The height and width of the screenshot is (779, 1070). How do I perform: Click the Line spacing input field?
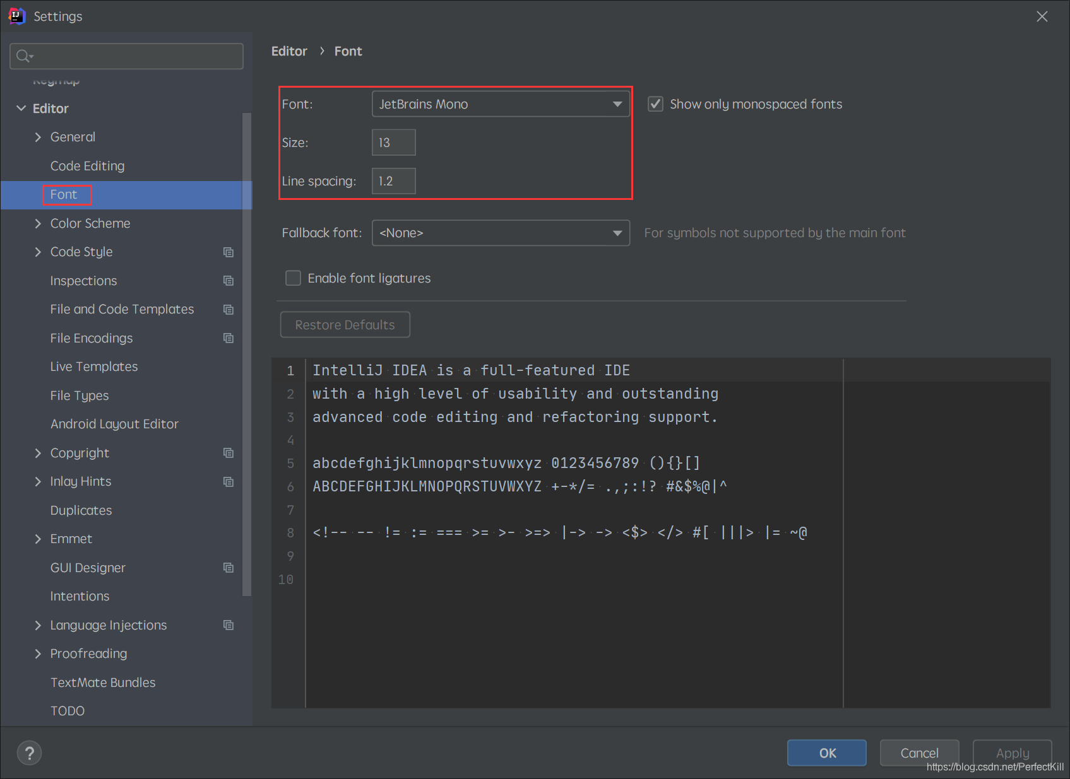394,181
